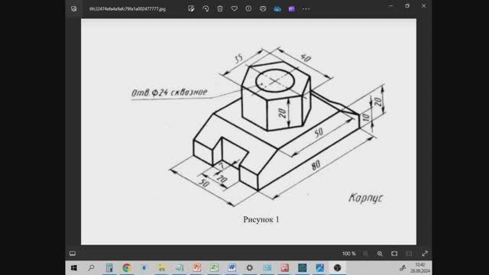The width and height of the screenshot is (489, 275).
Task: Click the displayed Корпус drawing image
Action: click(x=248, y=131)
